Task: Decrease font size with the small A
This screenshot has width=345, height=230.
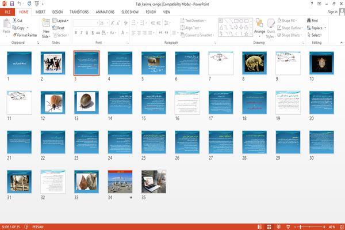Action: 118,23
